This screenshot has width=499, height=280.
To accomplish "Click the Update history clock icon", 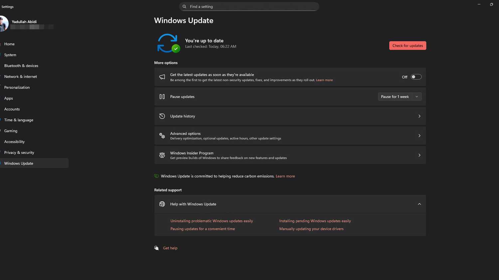I will 162,116.
